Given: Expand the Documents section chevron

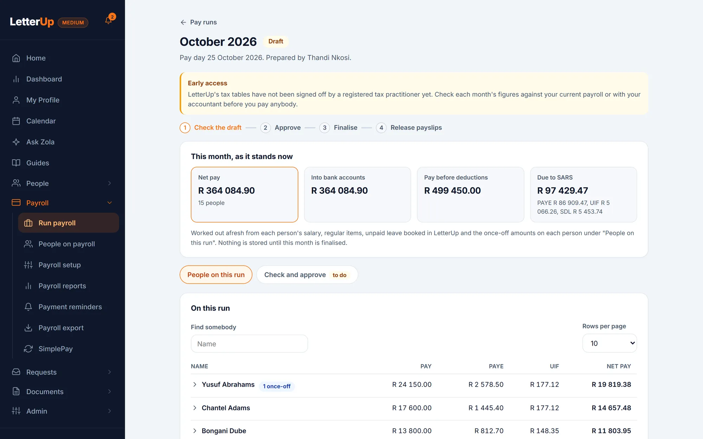Looking at the screenshot, I should 109,391.
